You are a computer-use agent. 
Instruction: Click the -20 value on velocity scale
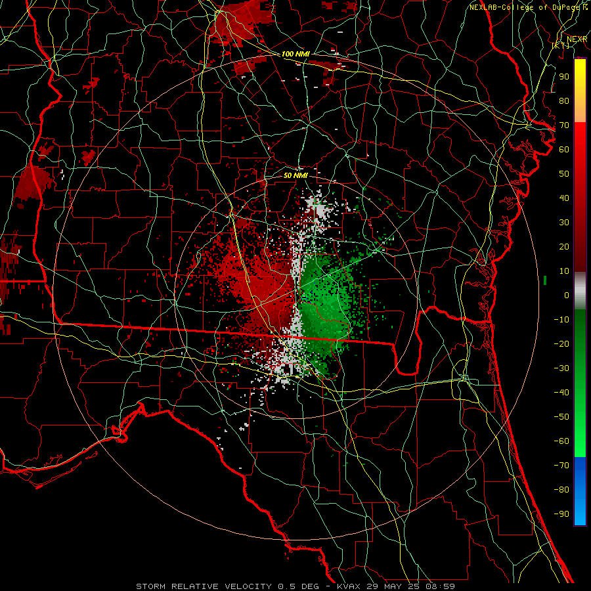pos(561,343)
